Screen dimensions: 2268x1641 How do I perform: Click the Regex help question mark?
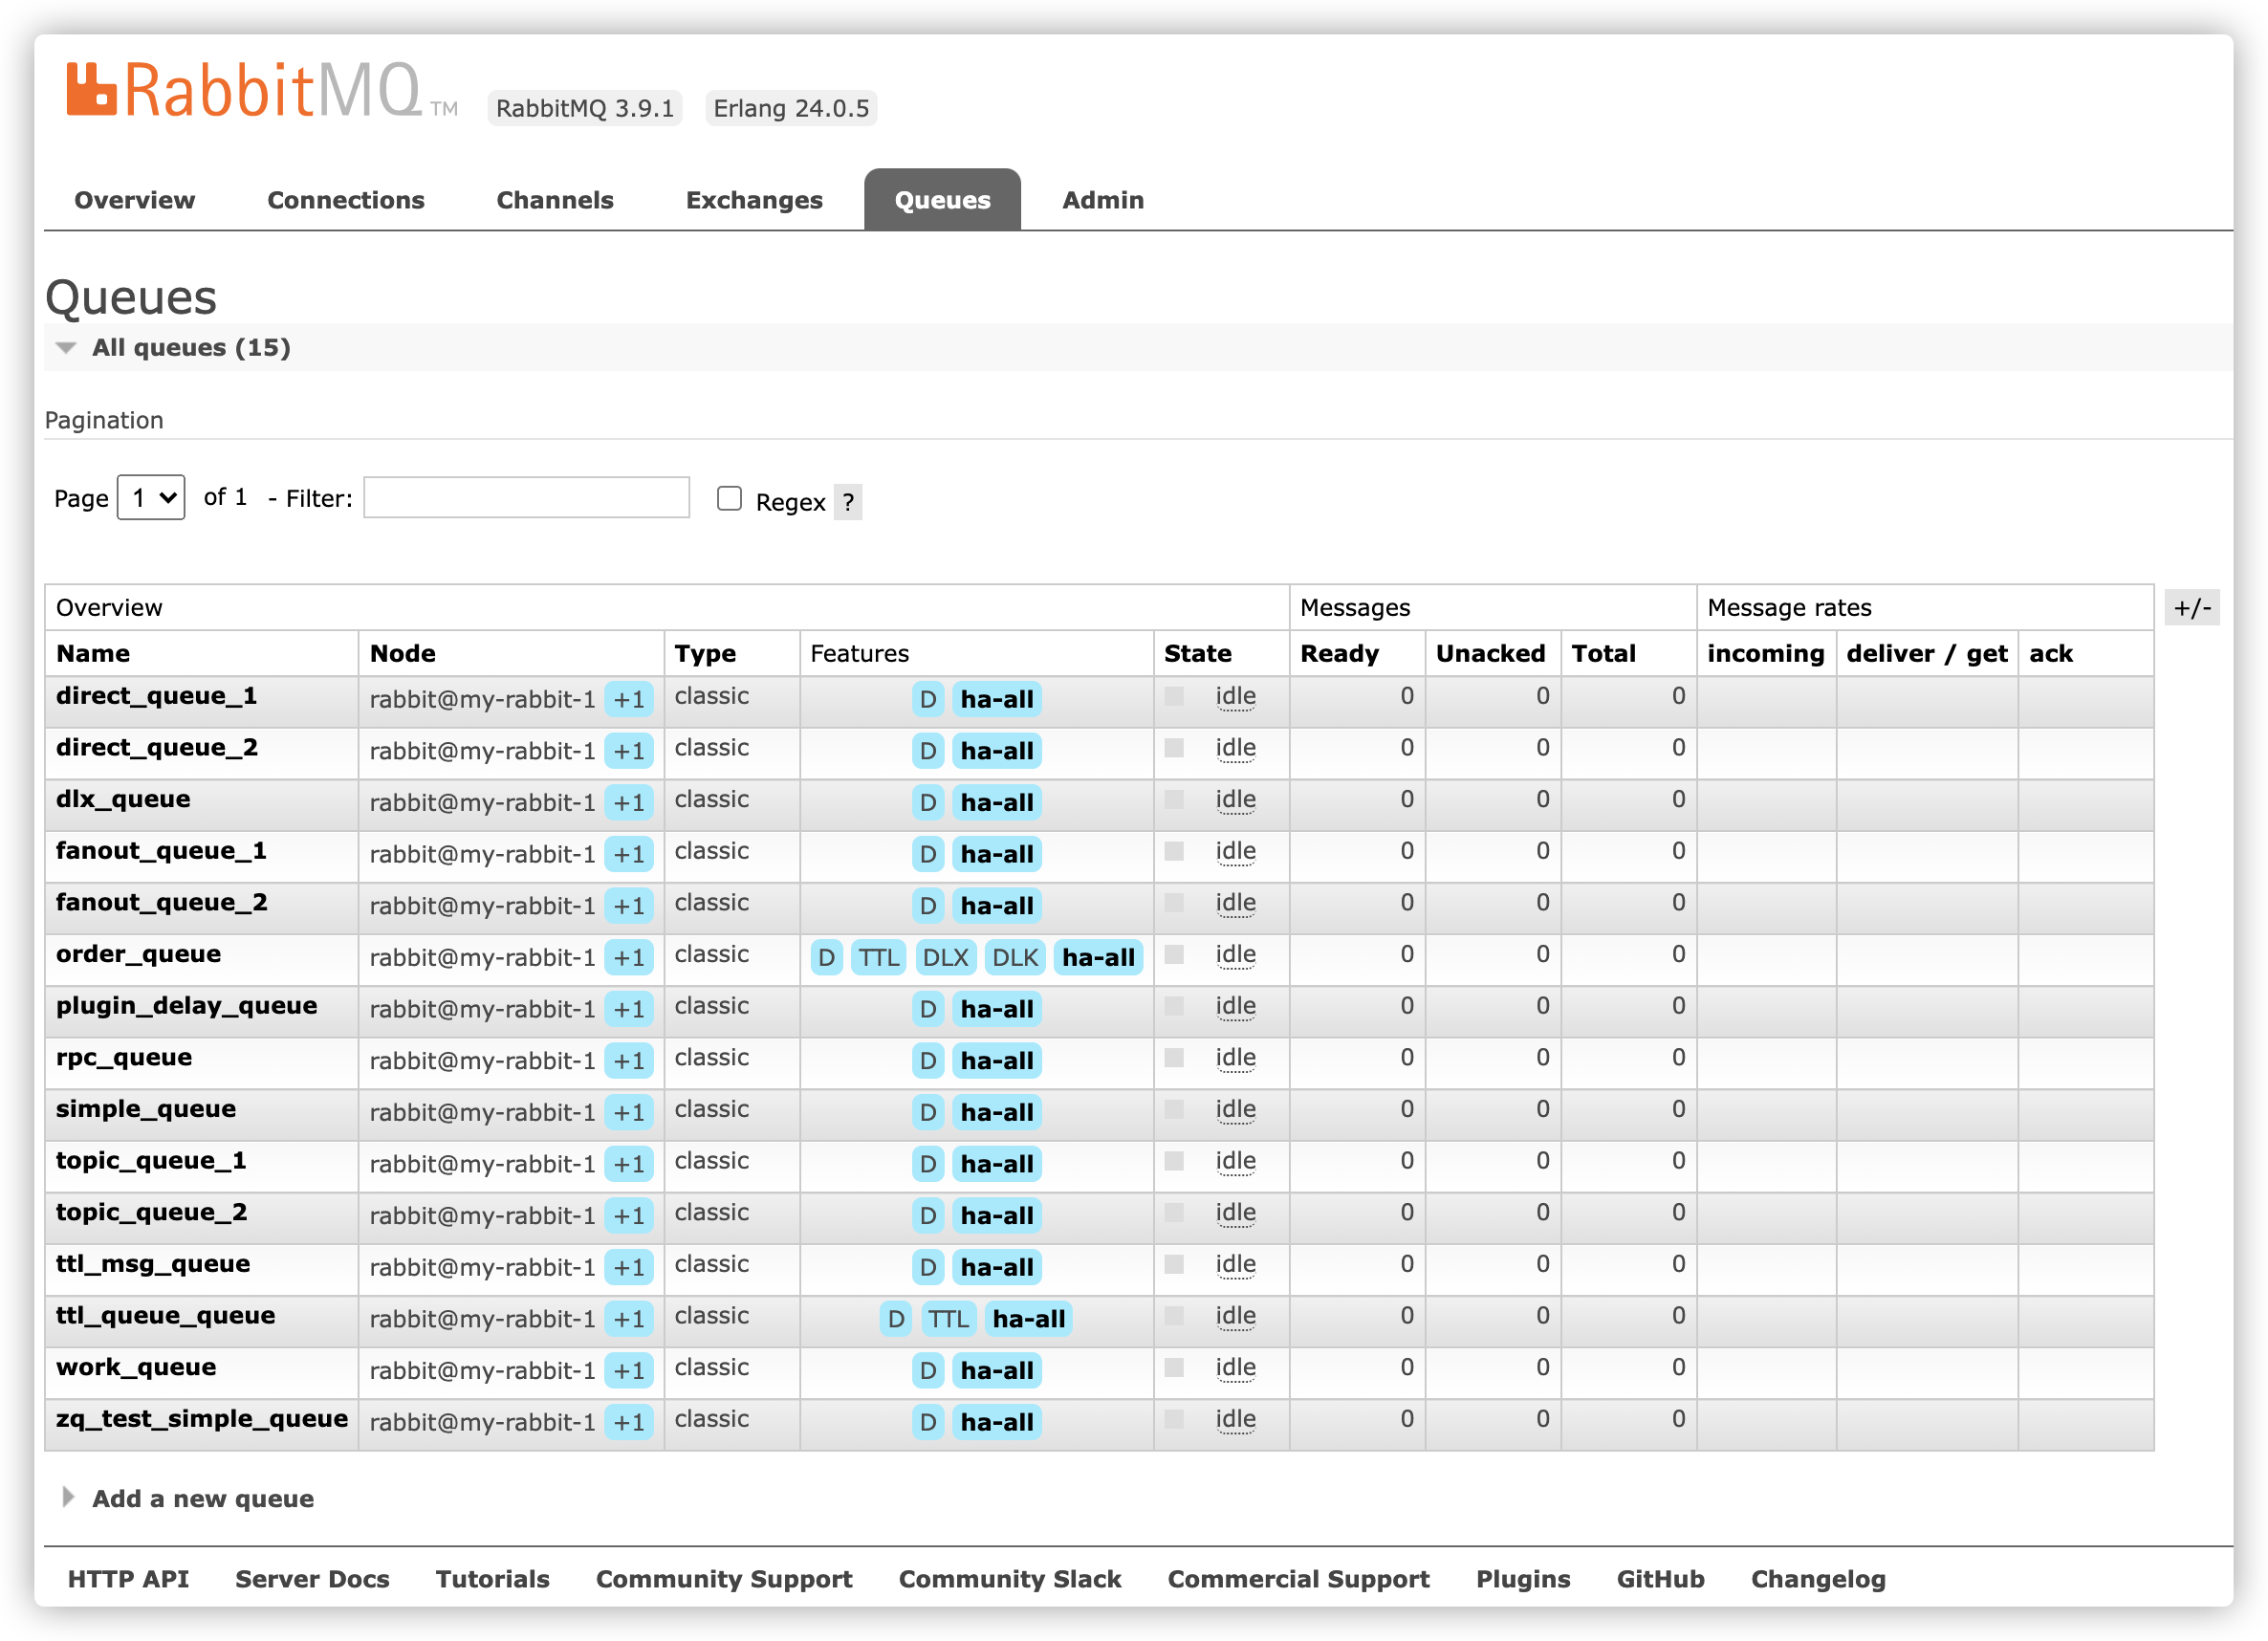tap(847, 502)
